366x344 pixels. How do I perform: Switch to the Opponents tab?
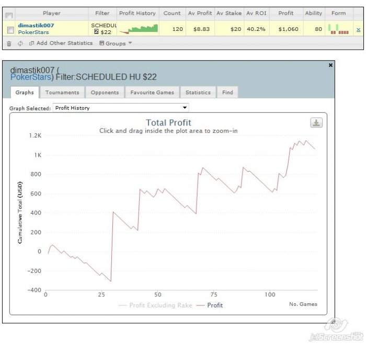coord(105,93)
